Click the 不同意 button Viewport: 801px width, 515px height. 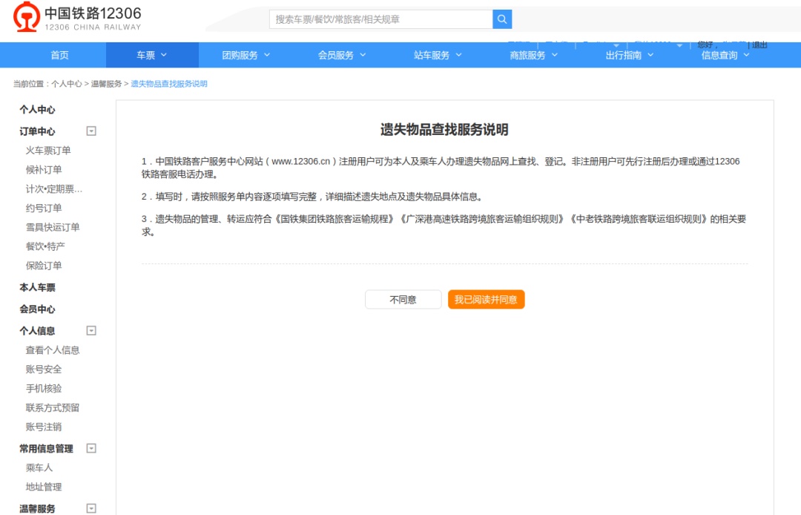point(403,300)
